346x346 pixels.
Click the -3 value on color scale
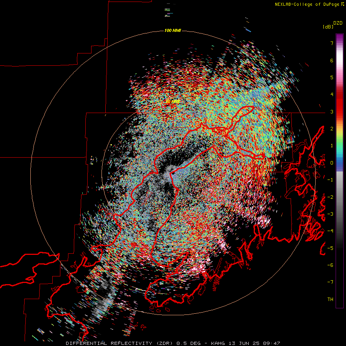point(330,214)
